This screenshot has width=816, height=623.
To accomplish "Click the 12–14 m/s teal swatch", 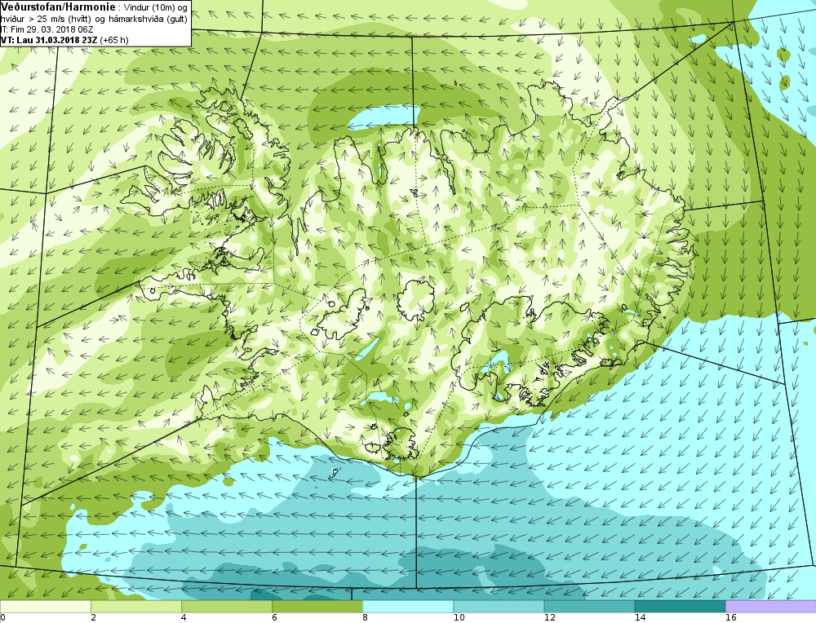I will pos(589,607).
